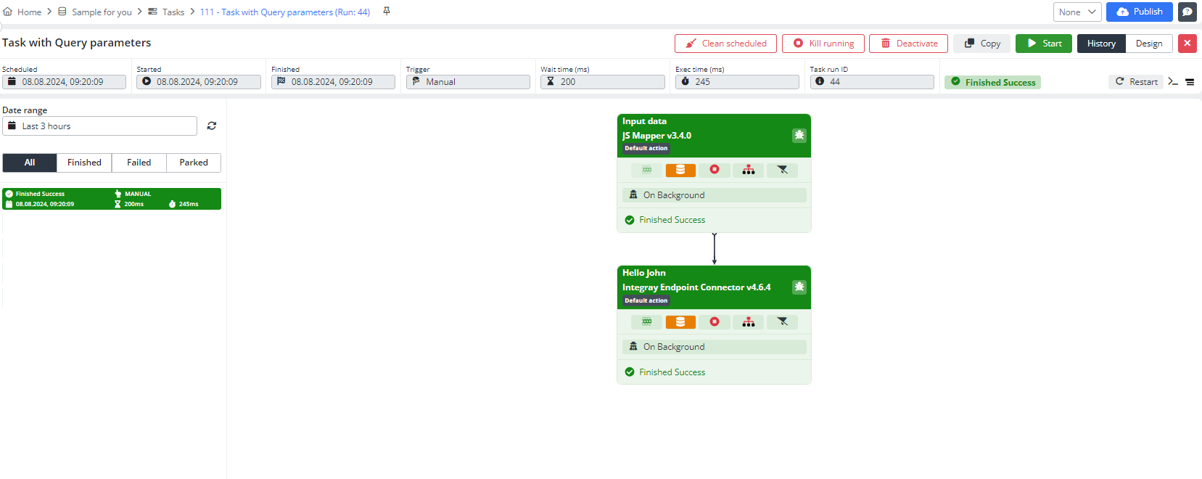Filter runs by Failed status
Viewport: 1202px width, 479px height.
[x=139, y=163]
